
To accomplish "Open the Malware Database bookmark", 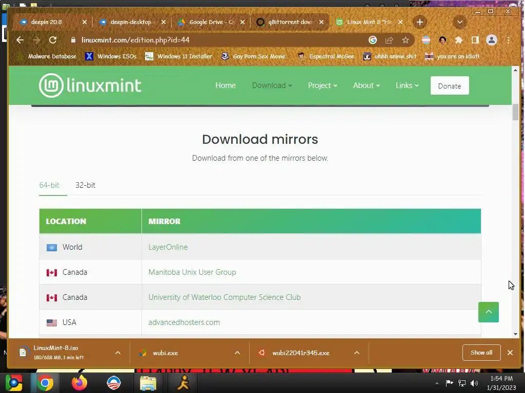I will (47, 56).
